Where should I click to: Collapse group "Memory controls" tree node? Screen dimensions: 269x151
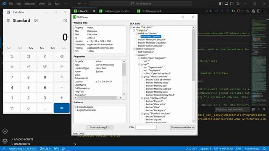click(x=142, y=77)
